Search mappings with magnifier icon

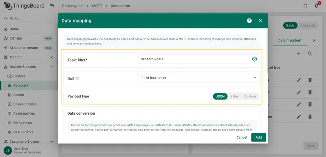tap(310, 54)
